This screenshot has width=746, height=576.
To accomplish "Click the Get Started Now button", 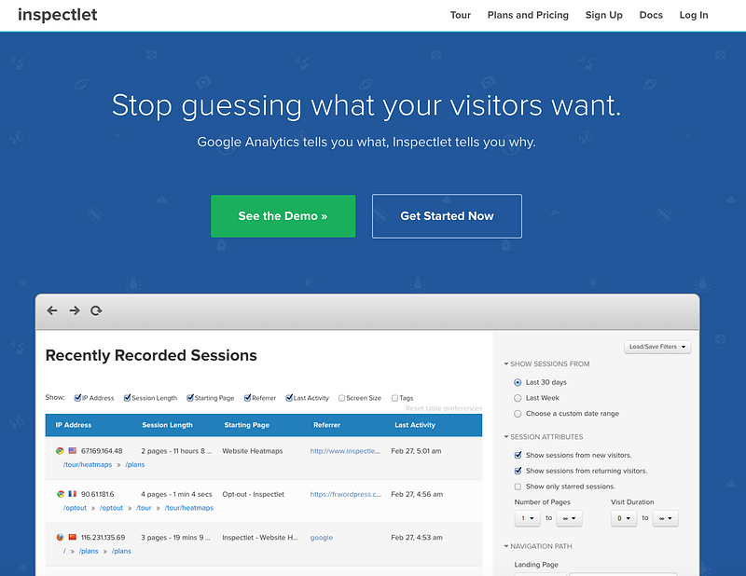I will pos(447,216).
